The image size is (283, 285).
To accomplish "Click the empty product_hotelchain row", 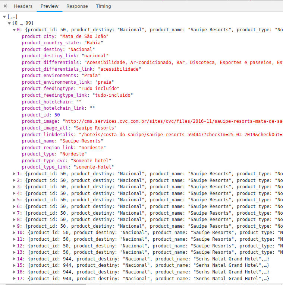I will click(x=51, y=102).
